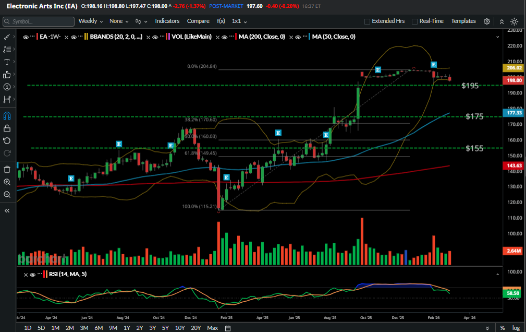Image resolution: width=526 pixels, height=332 pixels.
Task: Toggle the percent scale button
Action: tap(503, 328)
